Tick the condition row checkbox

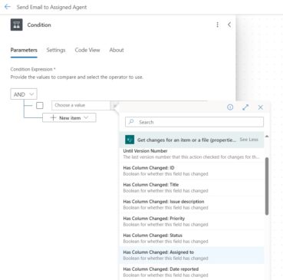coord(40,105)
